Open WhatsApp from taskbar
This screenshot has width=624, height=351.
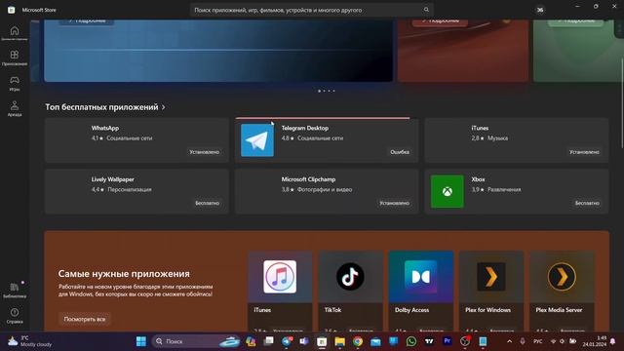click(x=411, y=341)
